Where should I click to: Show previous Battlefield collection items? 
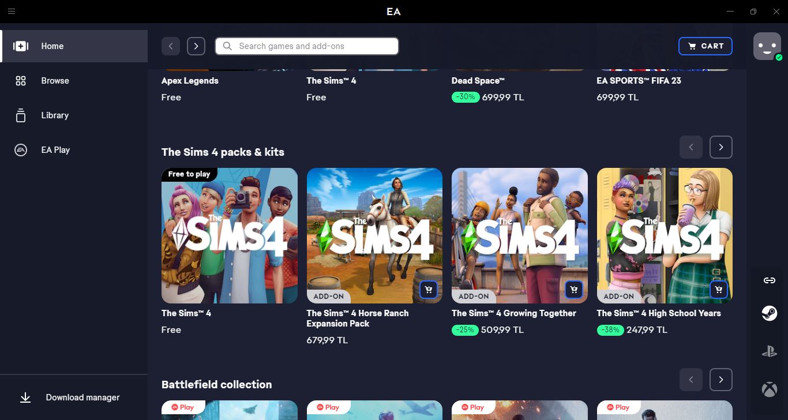[691, 380]
